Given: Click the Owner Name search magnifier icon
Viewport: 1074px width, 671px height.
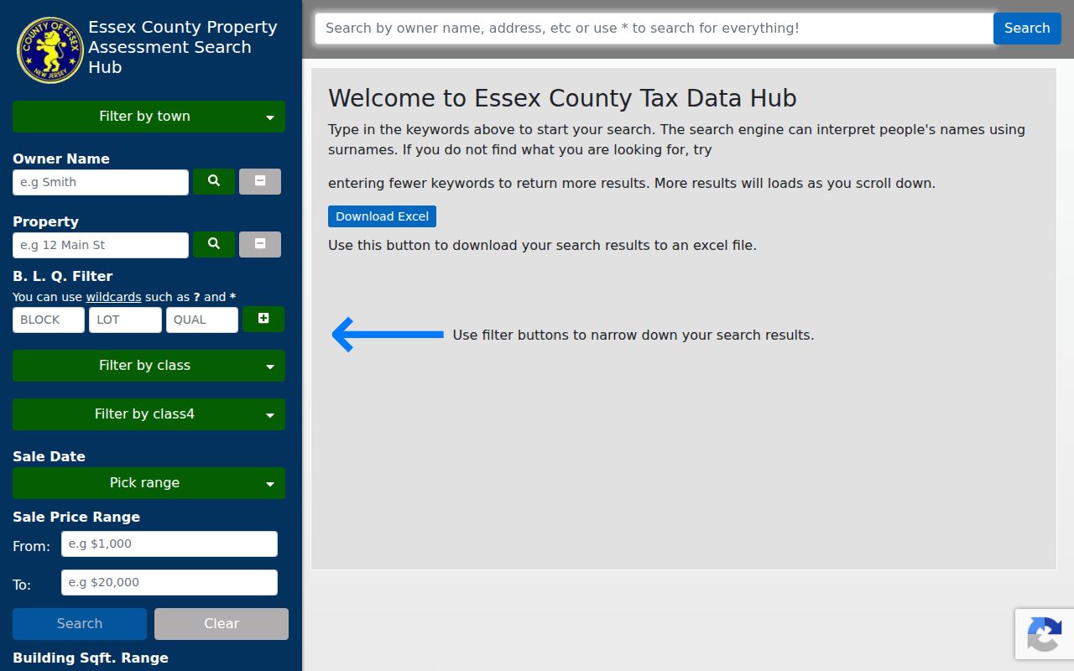Looking at the screenshot, I should 214,181.
